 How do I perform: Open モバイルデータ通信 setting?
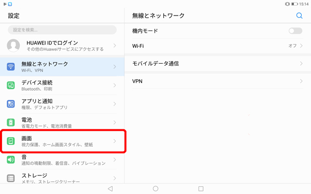click(x=218, y=63)
